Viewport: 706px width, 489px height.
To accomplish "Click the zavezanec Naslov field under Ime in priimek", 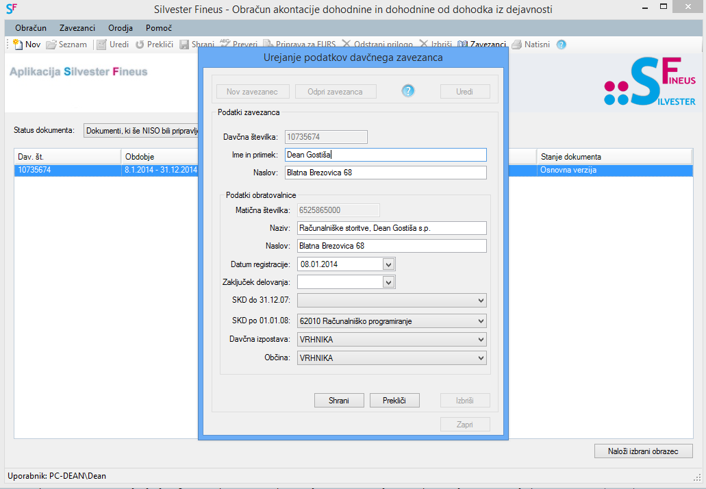I will [x=386, y=173].
